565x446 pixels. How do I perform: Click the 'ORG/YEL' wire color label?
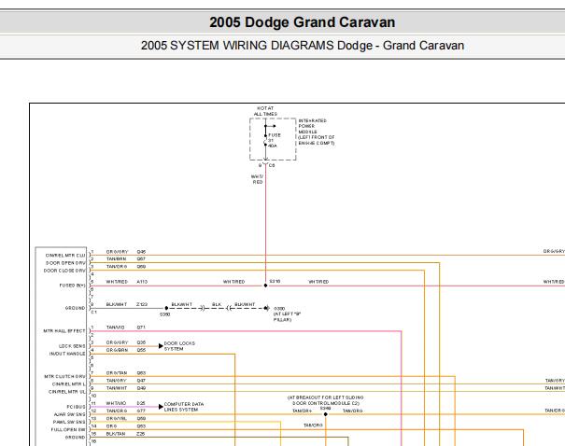117,419
